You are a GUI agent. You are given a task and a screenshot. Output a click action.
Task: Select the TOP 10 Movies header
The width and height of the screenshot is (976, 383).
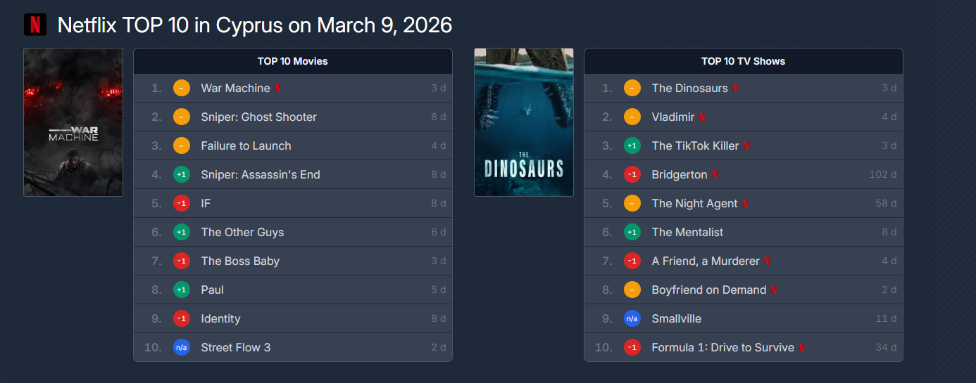(x=292, y=61)
